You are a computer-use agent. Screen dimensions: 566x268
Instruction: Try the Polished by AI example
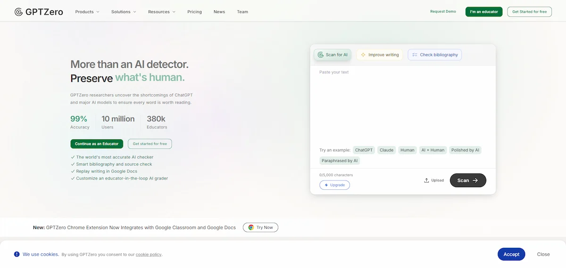[465, 150]
